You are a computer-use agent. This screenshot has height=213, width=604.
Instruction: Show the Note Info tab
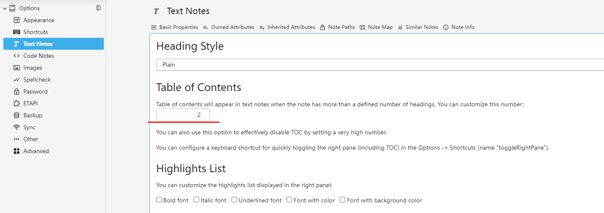click(x=459, y=27)
